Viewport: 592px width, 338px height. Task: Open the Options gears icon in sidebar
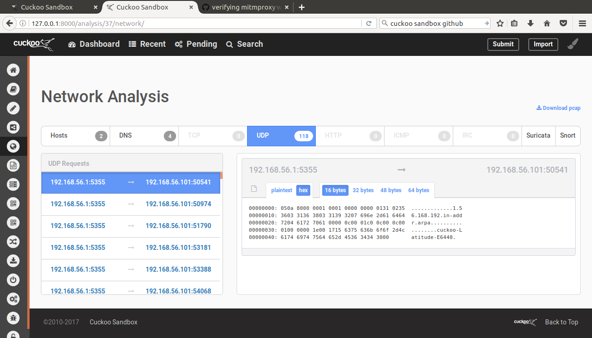click(13, 298)
